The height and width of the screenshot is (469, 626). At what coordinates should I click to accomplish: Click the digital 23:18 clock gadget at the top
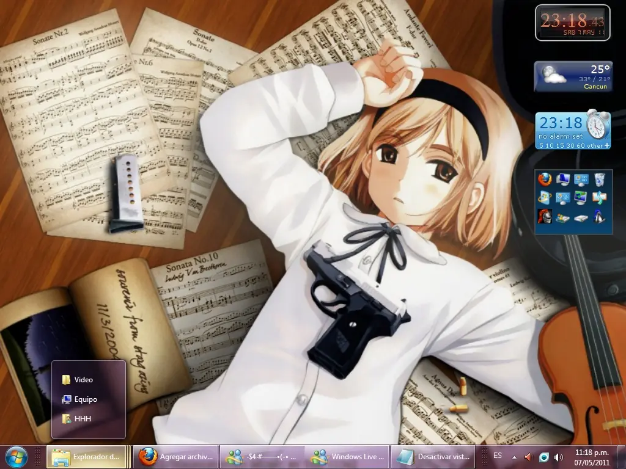pyautogui.click(x=572, y=23)
